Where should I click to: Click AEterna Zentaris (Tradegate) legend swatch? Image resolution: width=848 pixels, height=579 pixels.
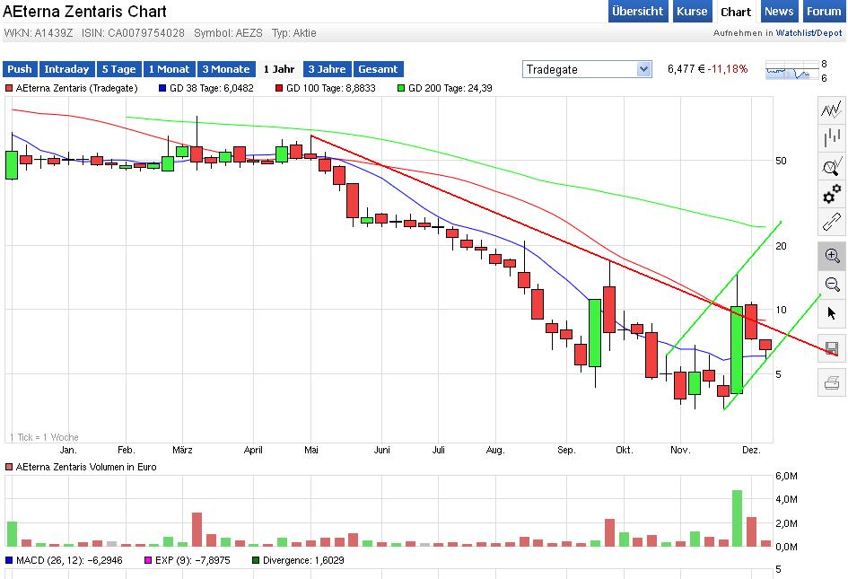pyautogui.click(x=9, y=88)
